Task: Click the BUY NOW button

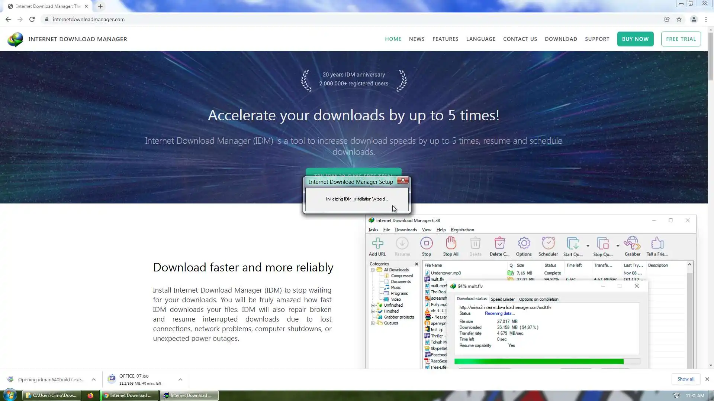Action: click(635, 39)
